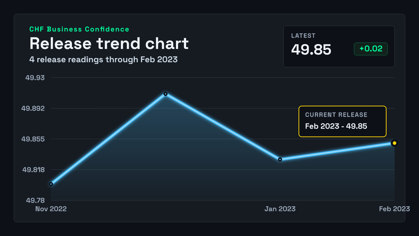Viewport: 419px width, 236px height.
Task: Click the 49.93 y-axis label
Action: pos(35,78)
